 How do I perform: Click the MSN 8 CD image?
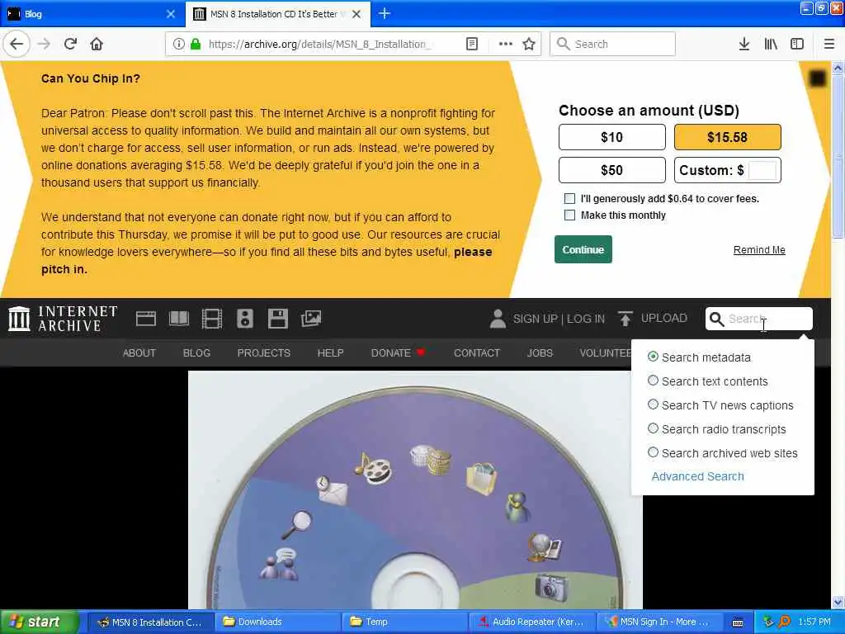pos(415,490)
